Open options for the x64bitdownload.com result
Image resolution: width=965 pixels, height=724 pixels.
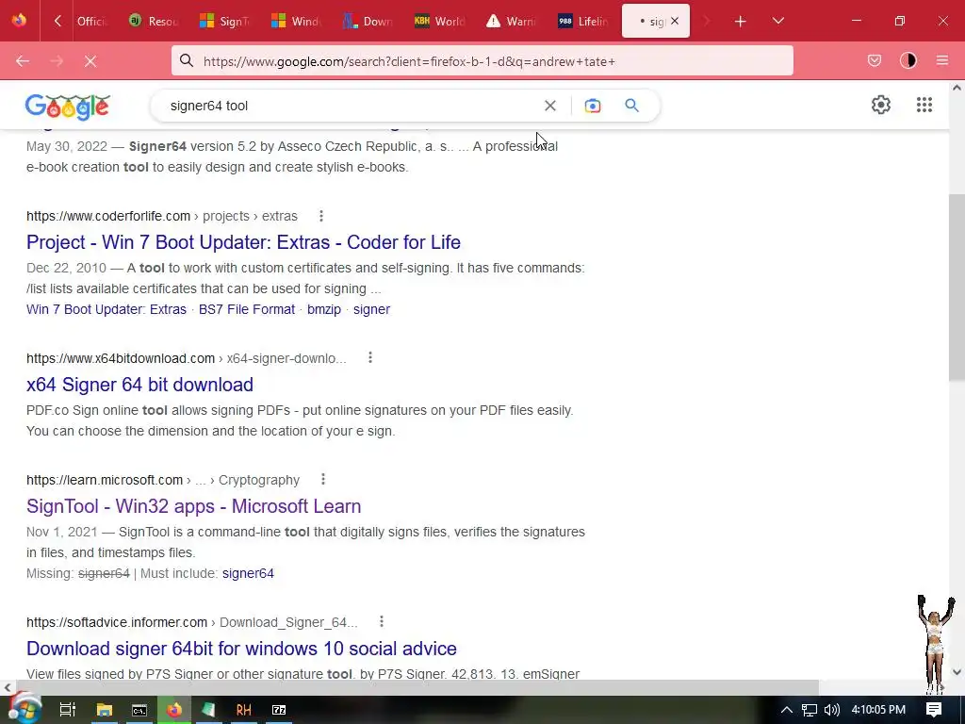pyautogui.click(x=369, y=357)
